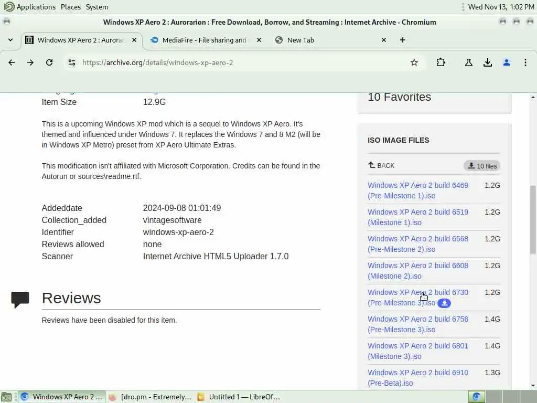Switch to dro.pm taskbar window
537x403 pixels.
tap(150, 397)
